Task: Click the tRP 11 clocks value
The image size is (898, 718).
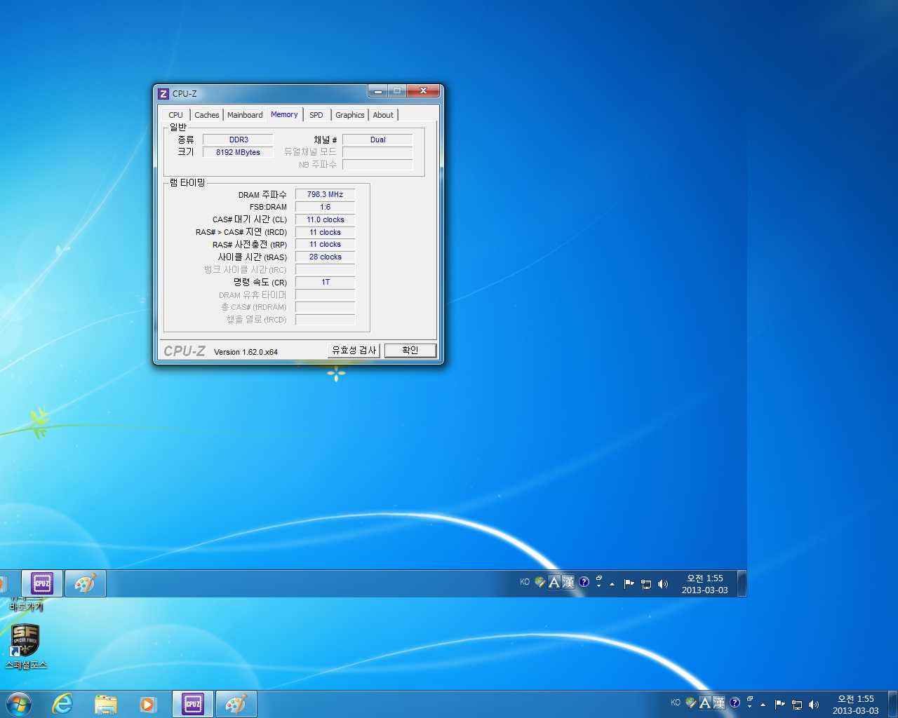Action: coord(326,244)
